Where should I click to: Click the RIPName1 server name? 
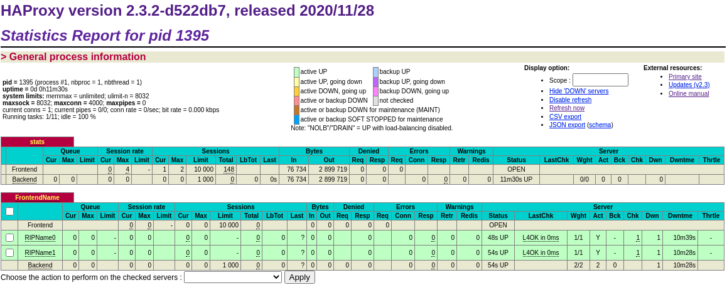pyautogui.click(x=40, y=252)
